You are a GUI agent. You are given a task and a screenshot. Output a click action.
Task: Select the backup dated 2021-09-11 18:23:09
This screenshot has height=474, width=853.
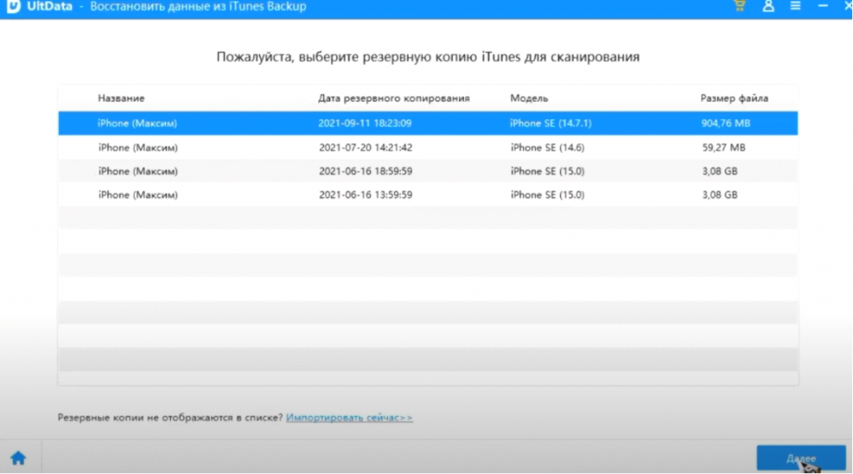pyautogui.click(x=428, y=123)
